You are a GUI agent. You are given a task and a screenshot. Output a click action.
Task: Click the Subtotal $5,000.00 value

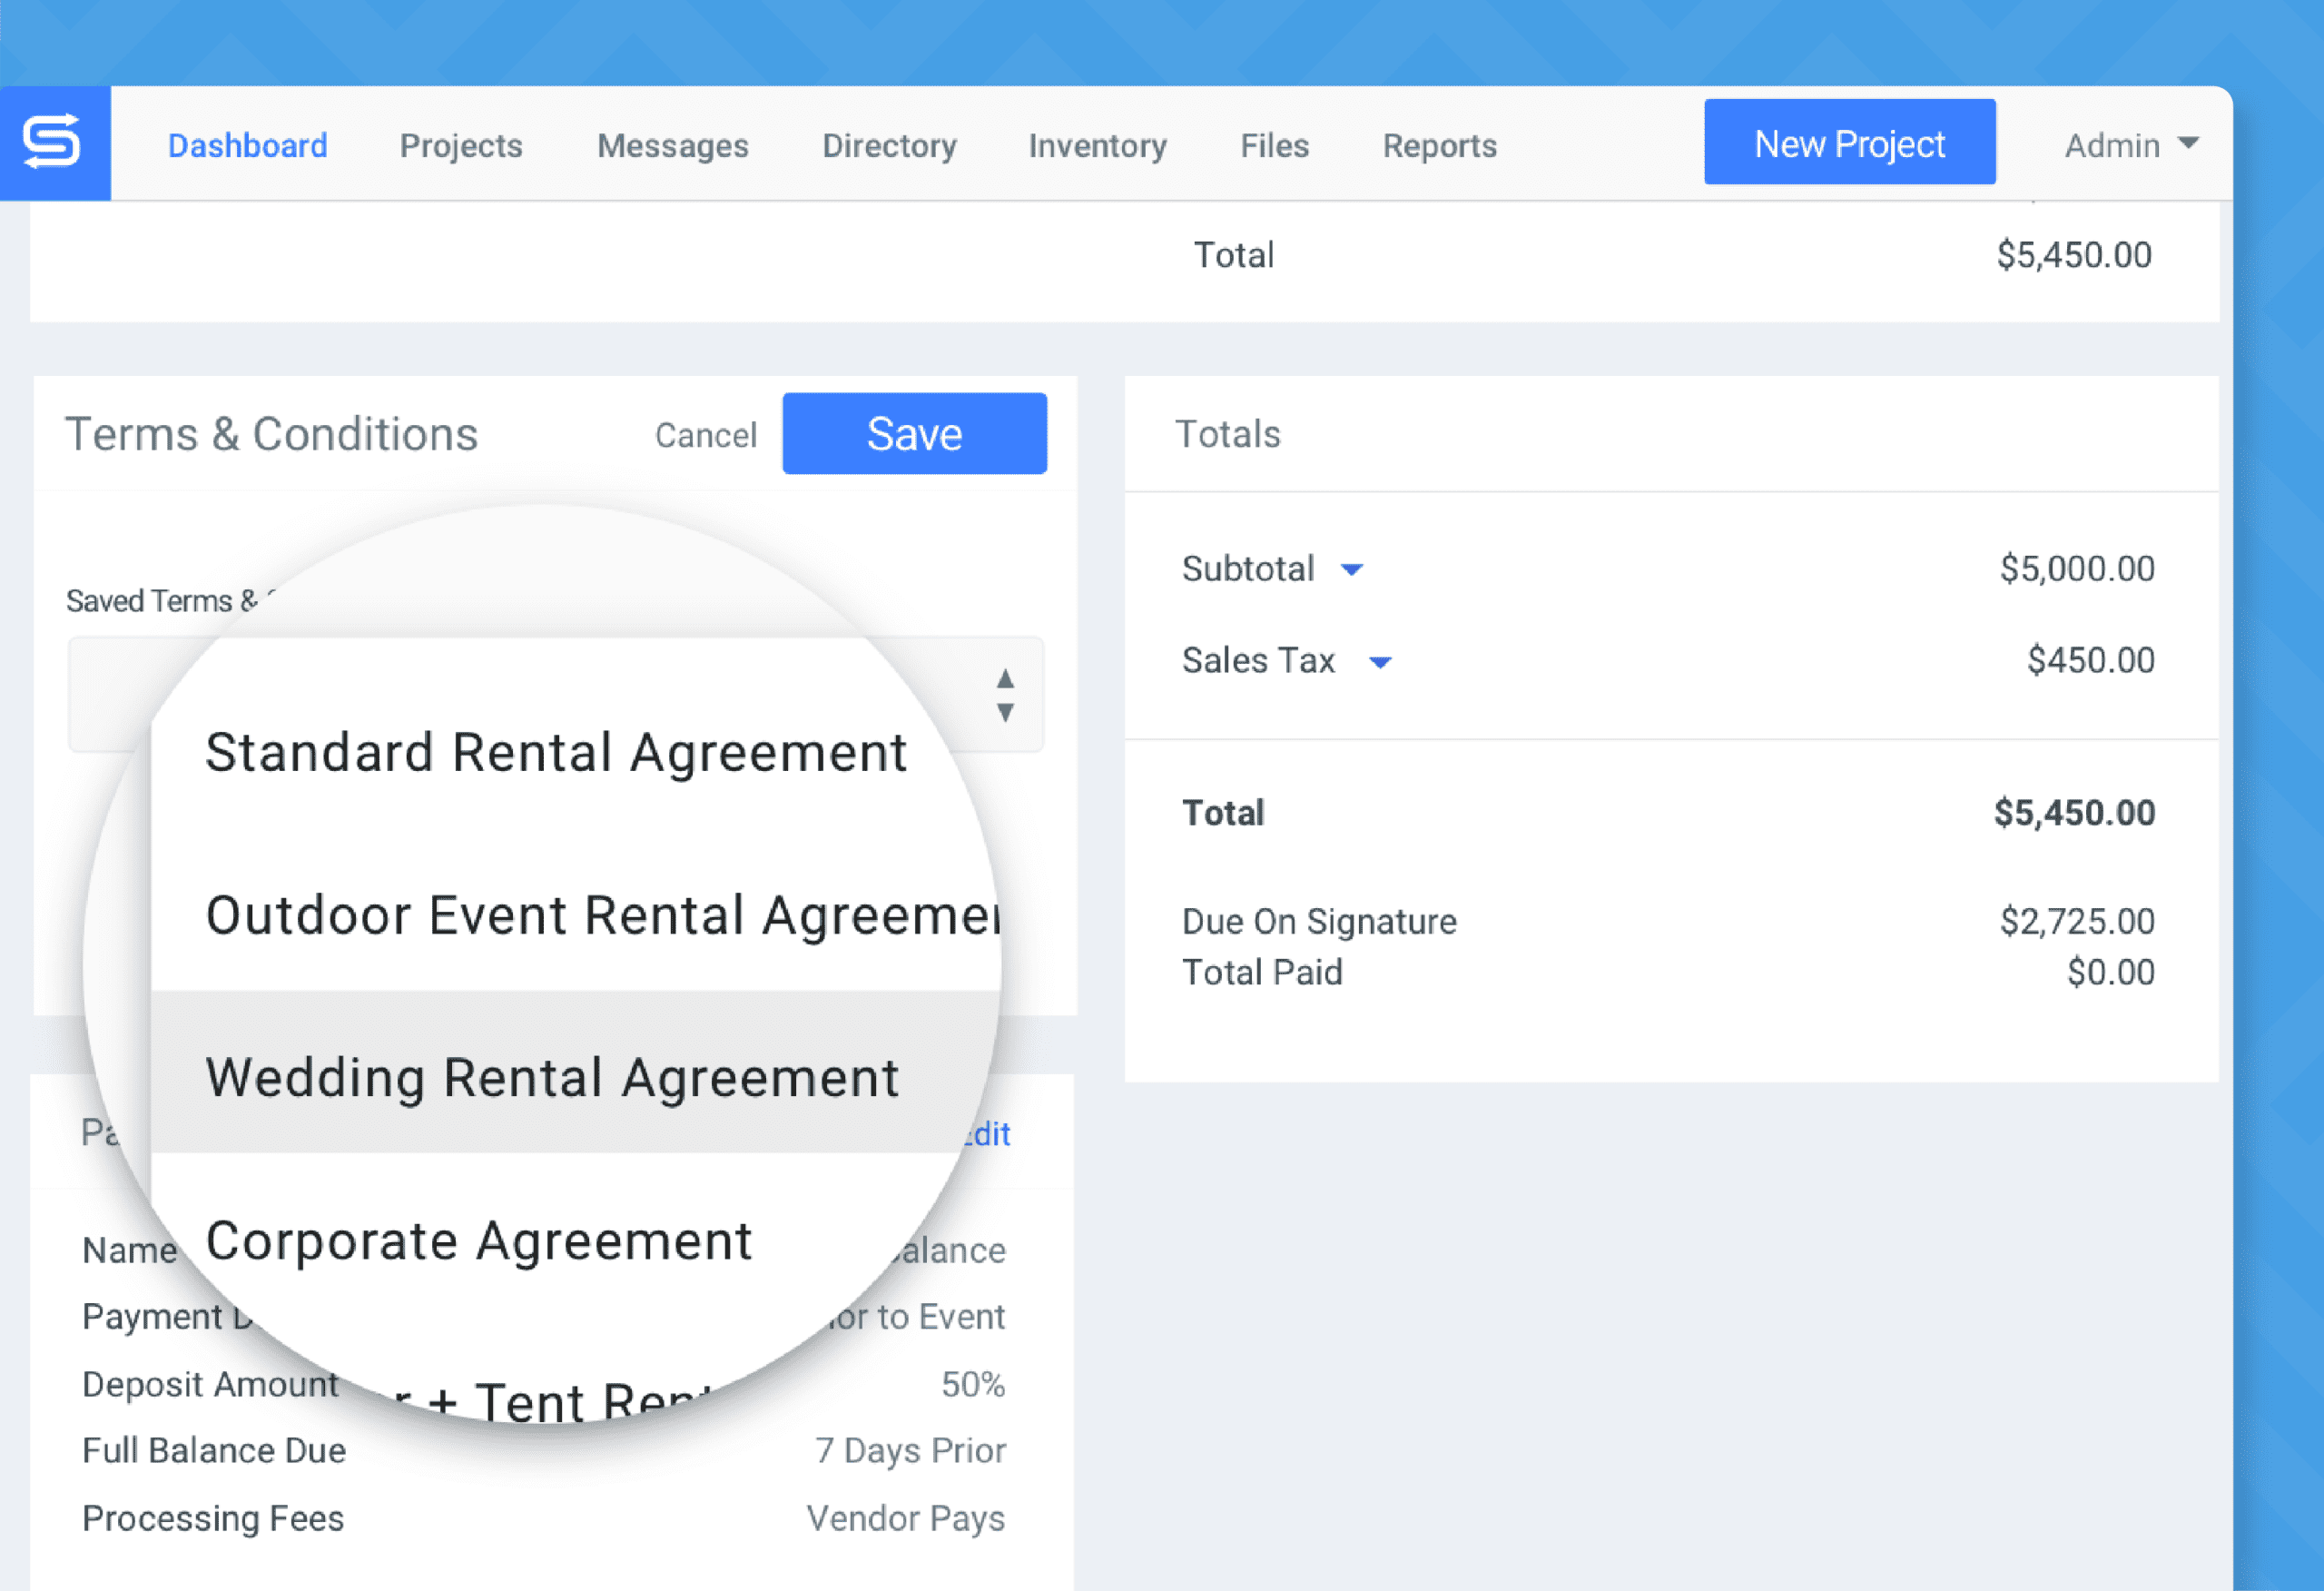pos(2077,568)
